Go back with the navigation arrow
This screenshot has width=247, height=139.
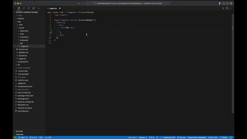(x=79, y=3)
